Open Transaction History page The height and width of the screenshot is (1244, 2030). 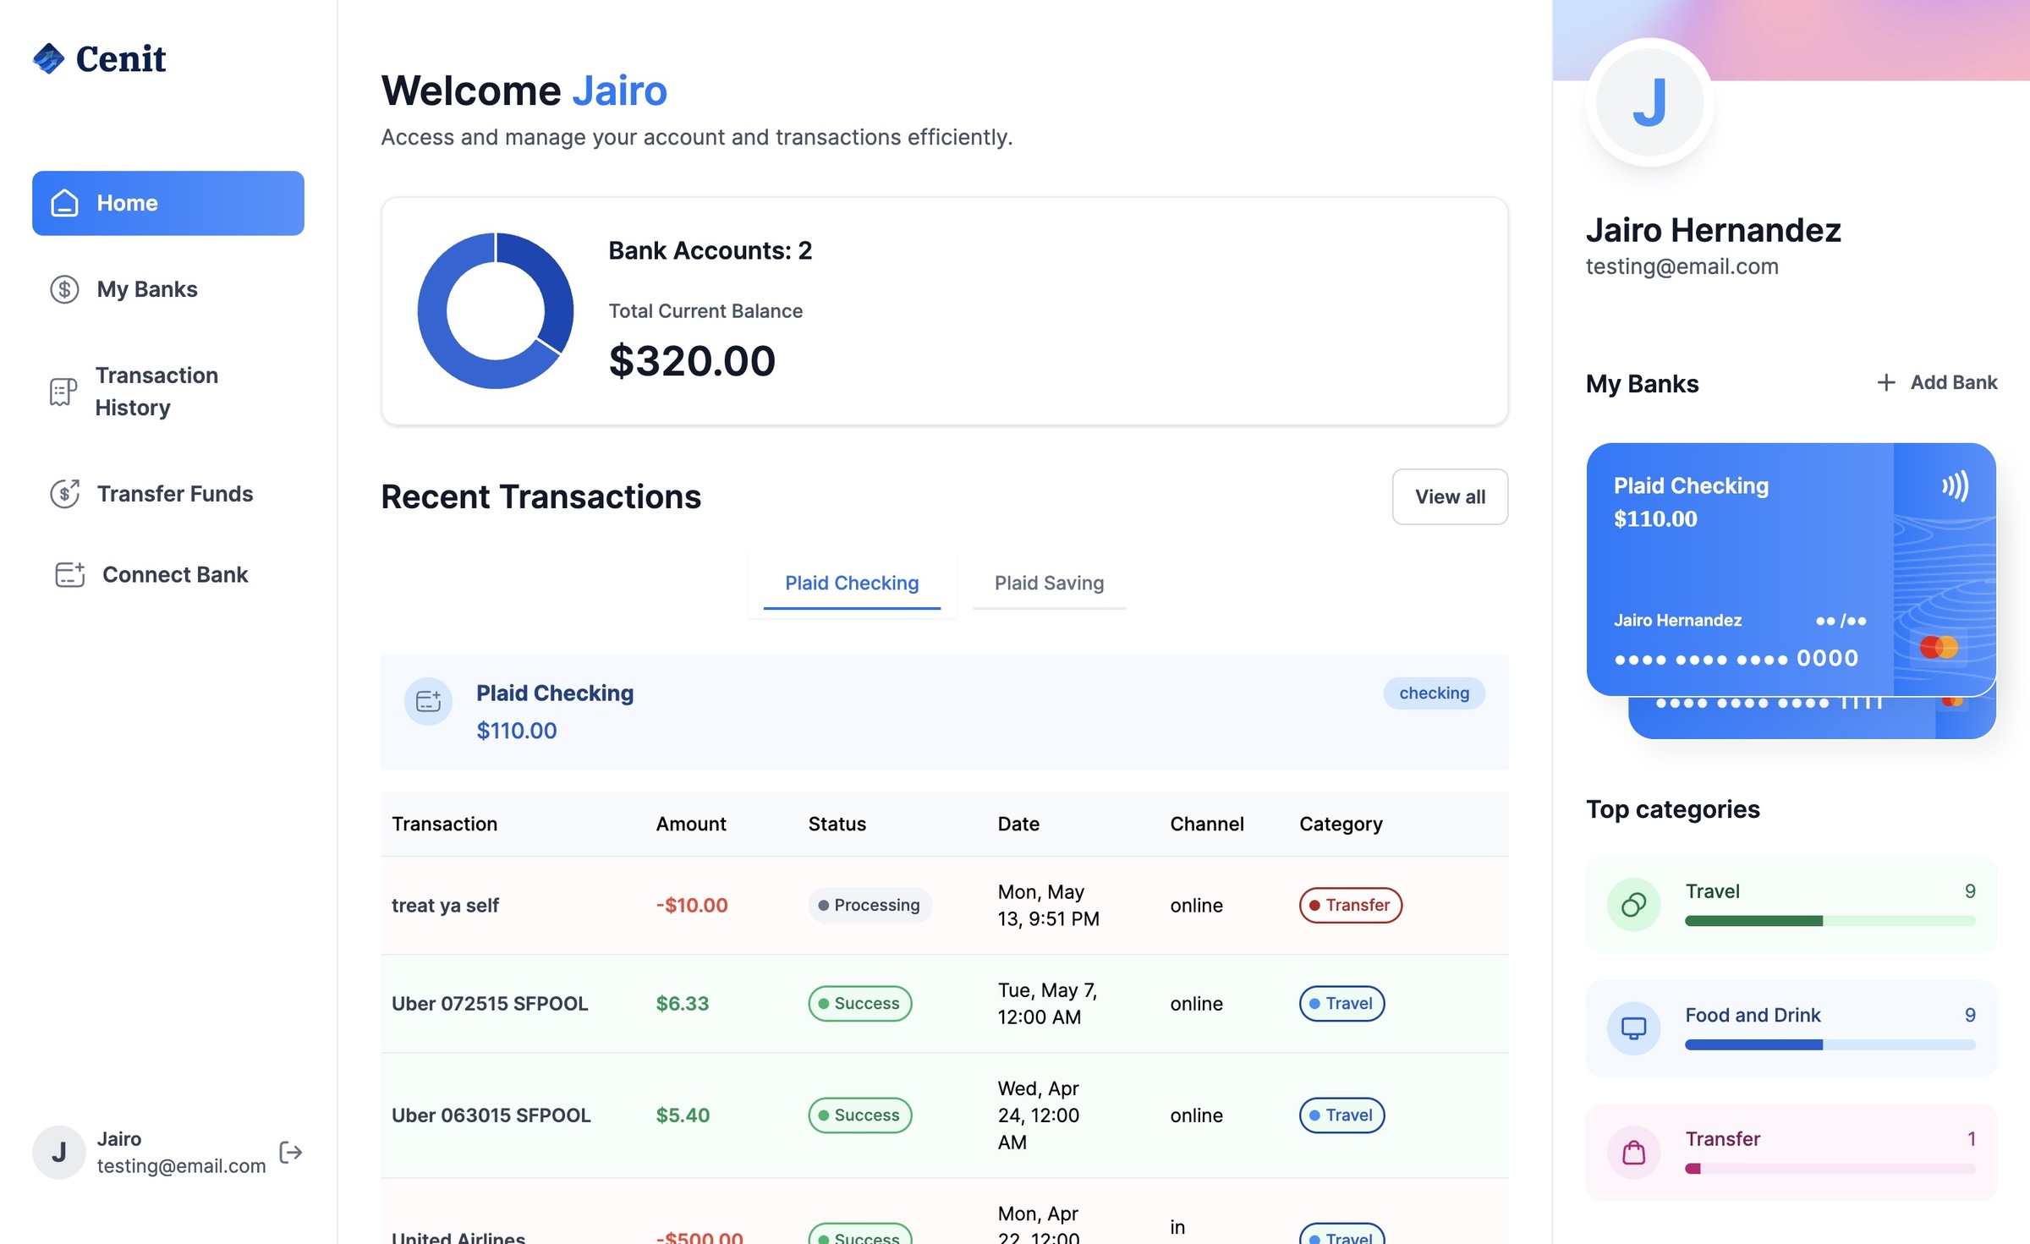pos(168,392)
